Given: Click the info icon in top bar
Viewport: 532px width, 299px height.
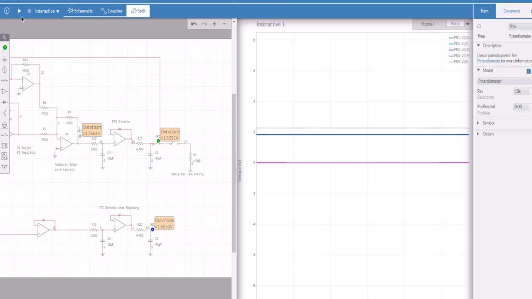Looking at the screenshot, I should click(7, 11).
